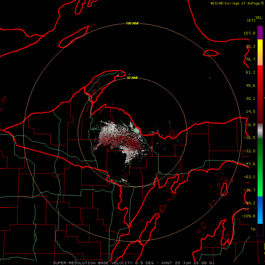Click the VEL legend title
This screenshot has height=265, width=265.
click(x=259, y=18)
